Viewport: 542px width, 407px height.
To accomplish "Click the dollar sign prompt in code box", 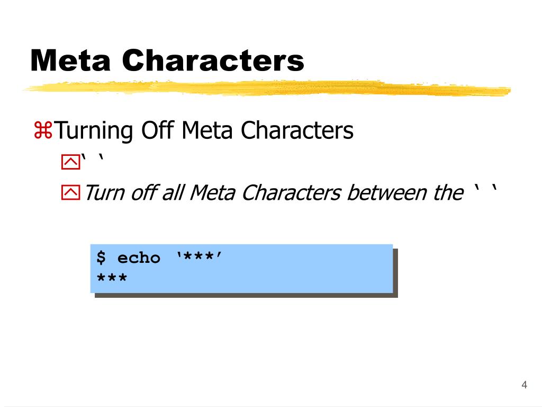I will coord(101,258).
